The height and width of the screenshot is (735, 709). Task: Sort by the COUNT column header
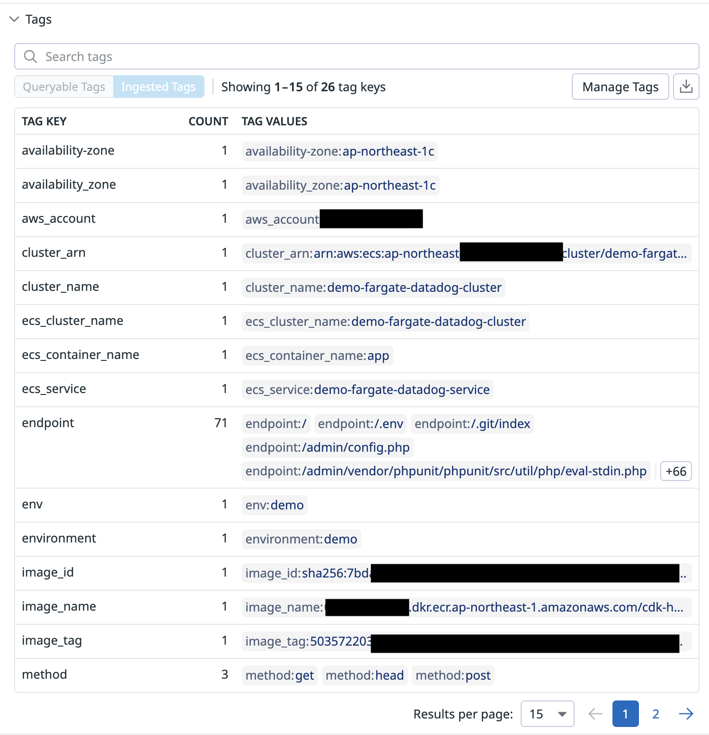pyautogui.click(x=208, y=122)
